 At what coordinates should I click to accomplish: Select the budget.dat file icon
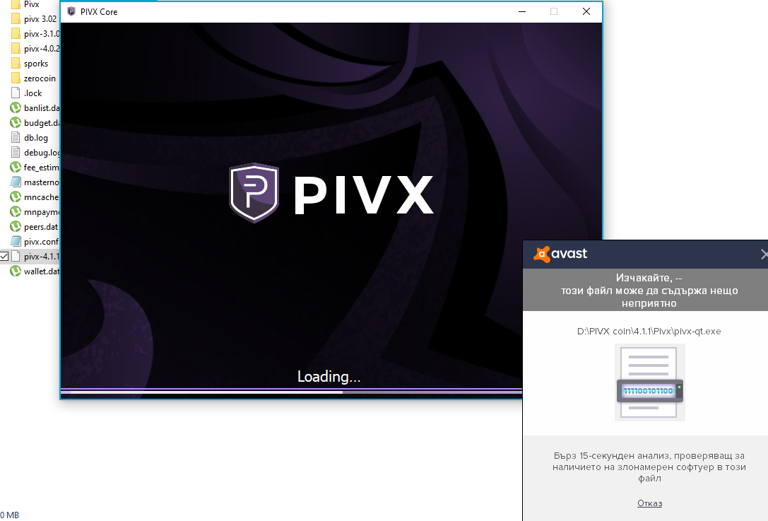(16, 122)
